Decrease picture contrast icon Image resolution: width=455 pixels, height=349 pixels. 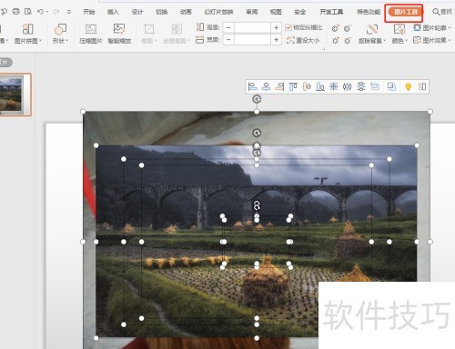pyautogui.click(x=348, y=29)
